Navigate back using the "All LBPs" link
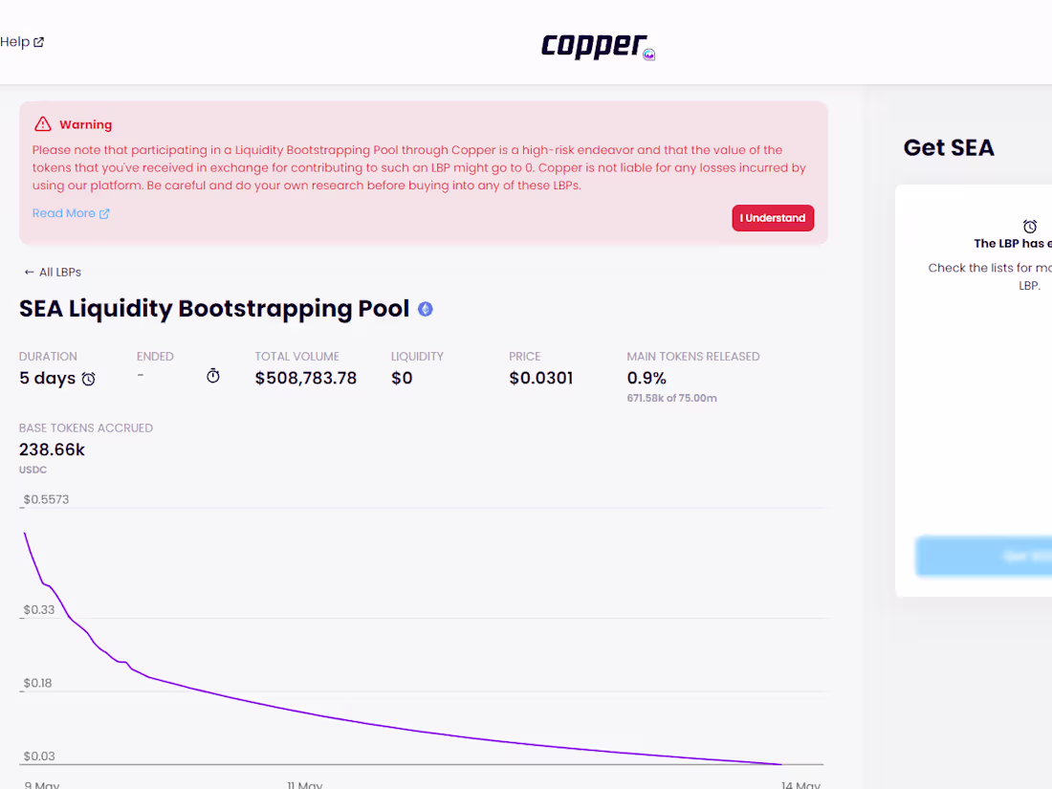This screenshot has height=789, width=1052. [59, 272]
